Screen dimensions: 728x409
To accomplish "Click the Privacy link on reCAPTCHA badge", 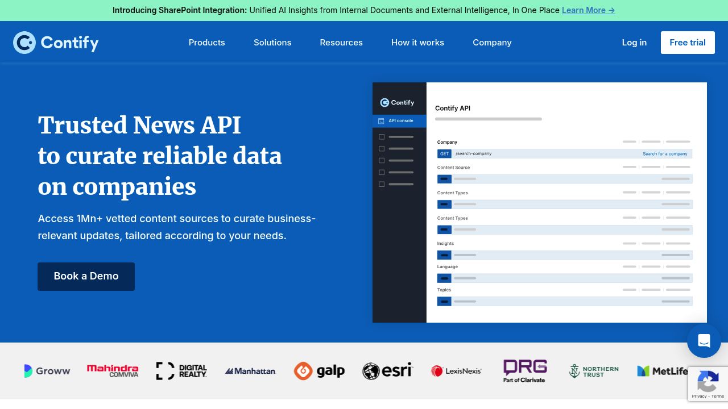I will (699, 396).
